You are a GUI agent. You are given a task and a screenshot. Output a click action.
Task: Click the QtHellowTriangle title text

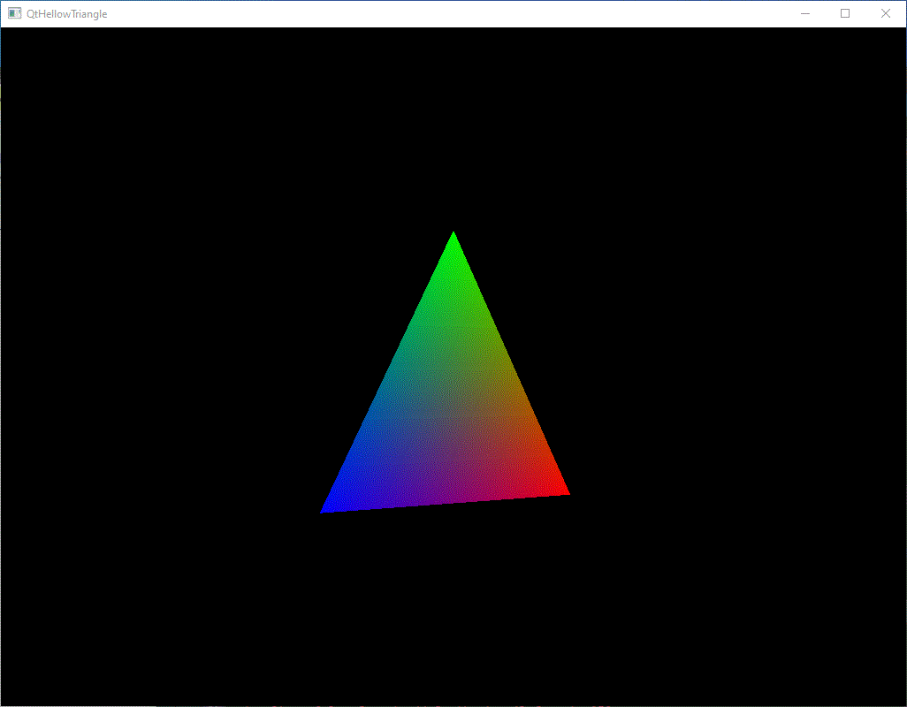66,14
